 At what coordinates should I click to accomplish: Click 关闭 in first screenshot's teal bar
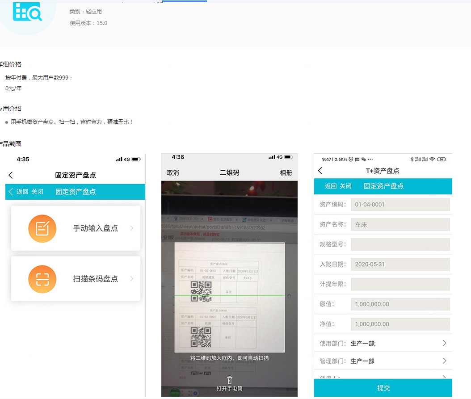pos(37,192)
